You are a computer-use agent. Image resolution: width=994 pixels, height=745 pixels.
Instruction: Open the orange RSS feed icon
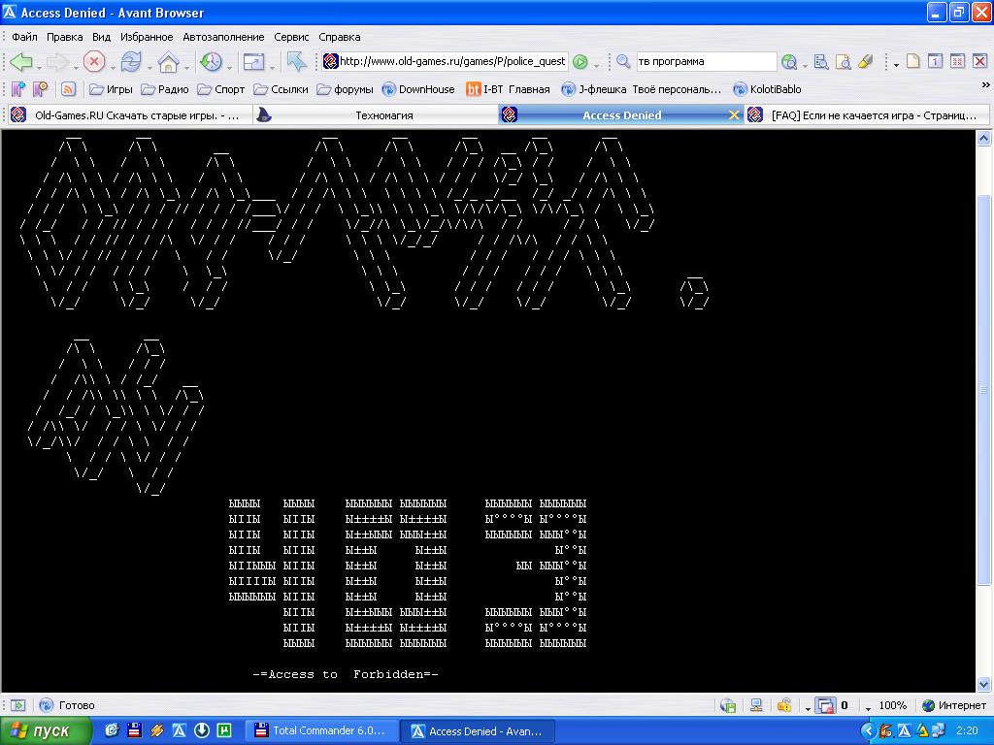[69, 89]
